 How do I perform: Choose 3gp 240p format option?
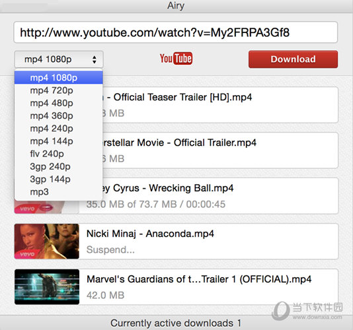pyautogui.click(x=59, y=166)
